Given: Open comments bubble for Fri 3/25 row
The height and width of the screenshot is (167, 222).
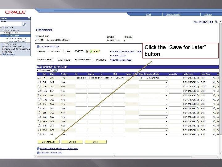Looking at the screenshot, I should click(39, 108).
